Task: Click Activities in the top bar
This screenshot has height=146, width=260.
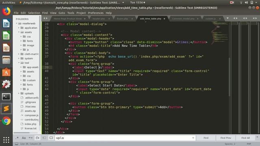Action: tap(9, 2)
